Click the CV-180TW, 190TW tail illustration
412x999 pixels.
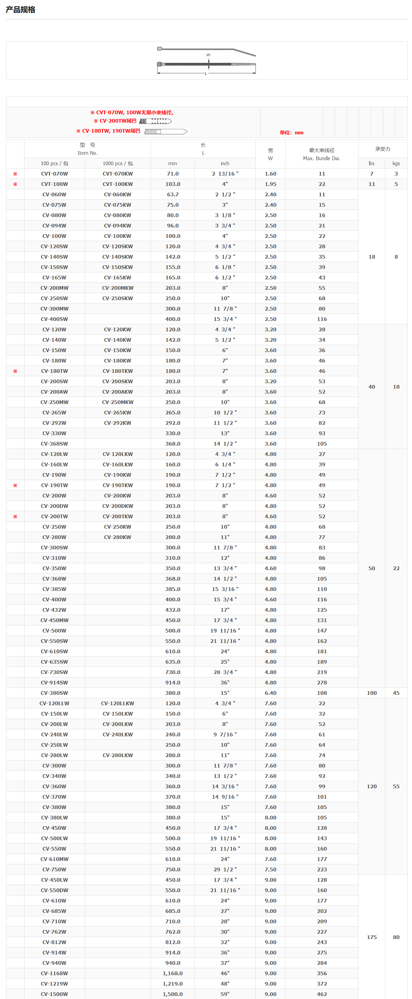(x=166, y=131)
